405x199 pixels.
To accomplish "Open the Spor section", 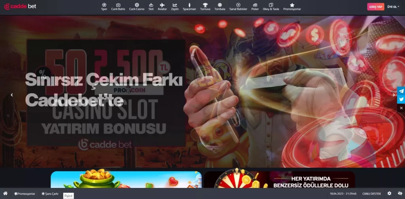I will pos(104,7).
